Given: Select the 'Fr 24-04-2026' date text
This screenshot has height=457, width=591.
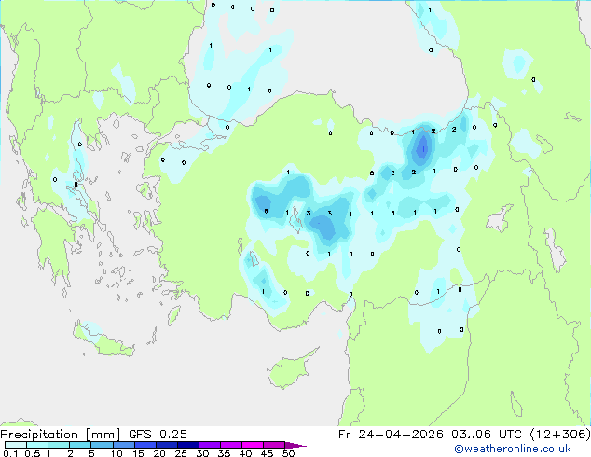Looking at the screenshot, I should (x=391, y=435).
